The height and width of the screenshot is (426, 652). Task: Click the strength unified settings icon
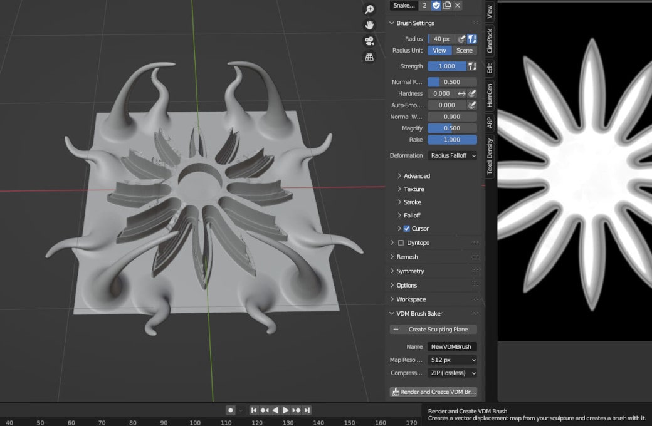(473, 66)
